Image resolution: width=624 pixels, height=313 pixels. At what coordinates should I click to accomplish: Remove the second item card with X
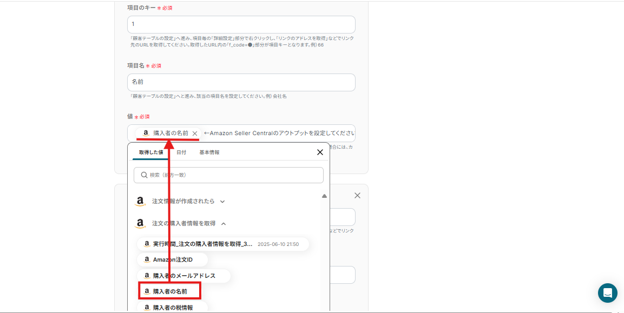pos(357,195)
